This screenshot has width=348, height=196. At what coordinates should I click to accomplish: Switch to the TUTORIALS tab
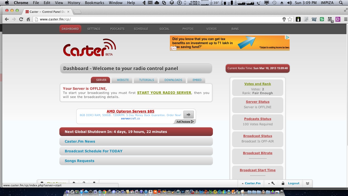pyautogui.click(x=146, y=80)
